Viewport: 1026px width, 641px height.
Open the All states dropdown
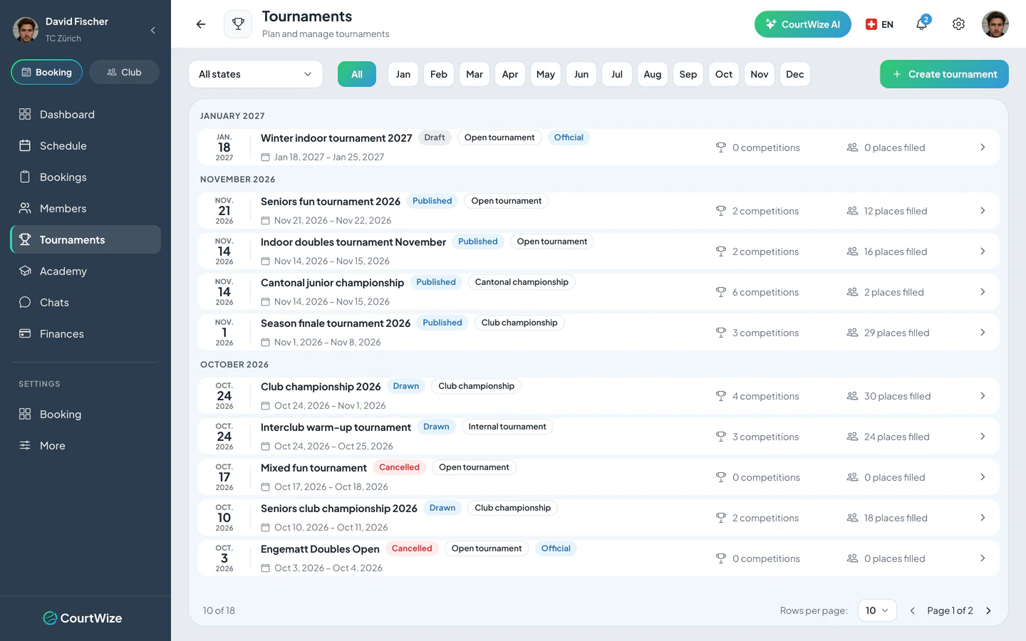[x=256, y=74]
